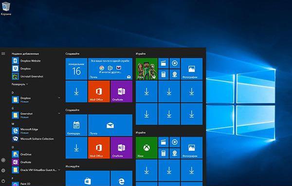Open the mail tile with Google and Outlook icons
The height and width of the screenshot is (186, 292).
[110, 69]
